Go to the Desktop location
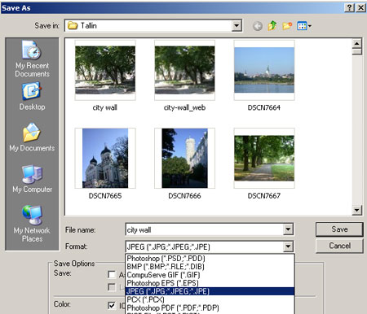Screen dimensions: 367x314 pyautogui.click(x=32, y=97)
